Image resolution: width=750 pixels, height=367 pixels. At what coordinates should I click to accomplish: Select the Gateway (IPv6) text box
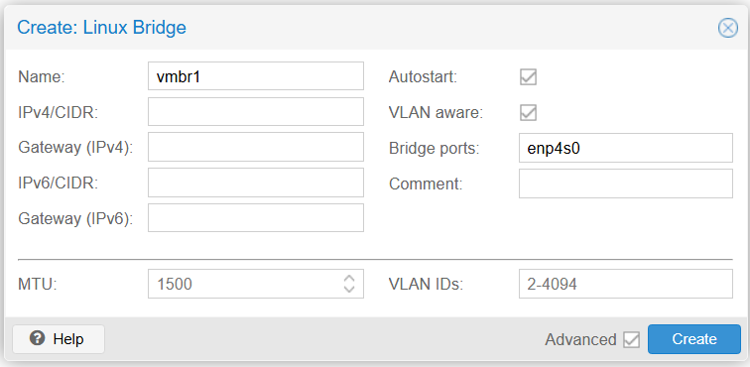tap(256, 218)
